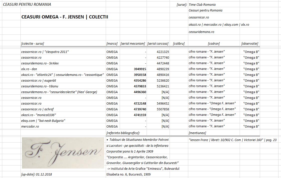The width and height of the screenshot is (281, 178).
Task: Select case serial cell 4472448
Action: (x=163, y=63)
